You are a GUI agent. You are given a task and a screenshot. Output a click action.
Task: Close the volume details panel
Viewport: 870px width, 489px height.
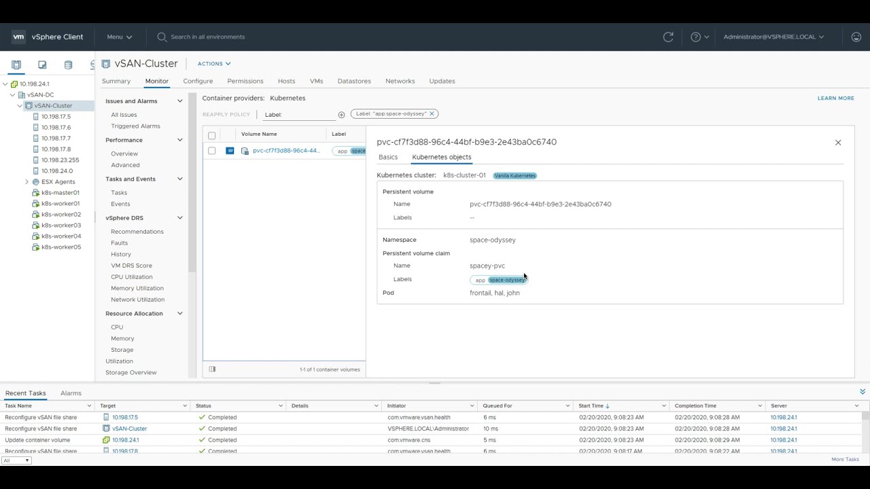pyautogui.click(x=837, y=143)
